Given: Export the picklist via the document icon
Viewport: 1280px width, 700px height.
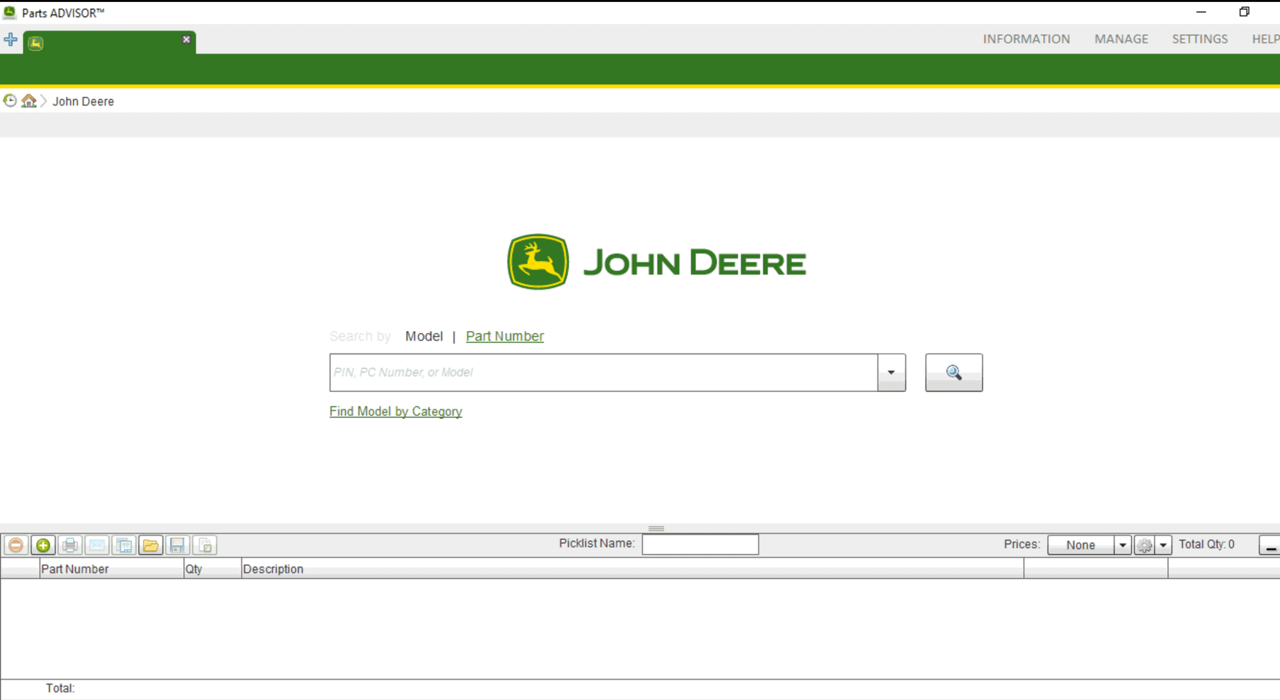Looking at the screenshot, I should point(204,545).
